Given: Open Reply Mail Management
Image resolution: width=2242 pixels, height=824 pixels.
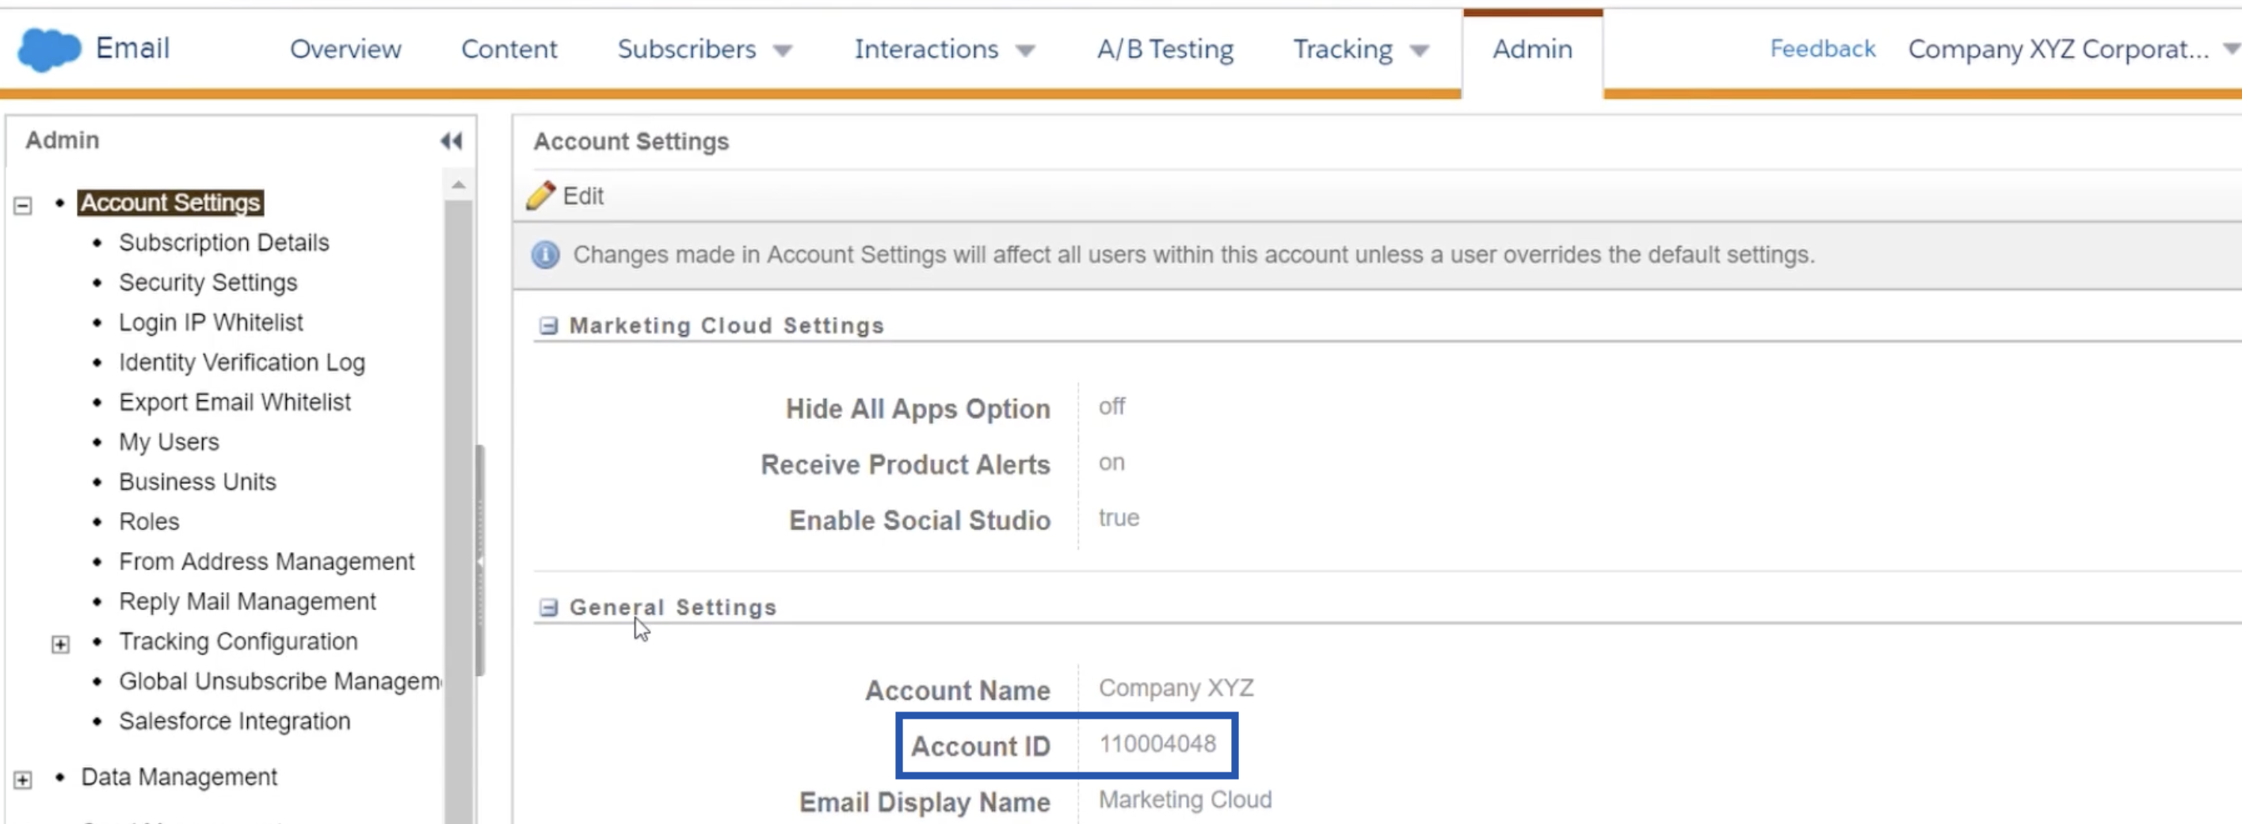Looking at the screenshot, I should click(x=247, y=602).
